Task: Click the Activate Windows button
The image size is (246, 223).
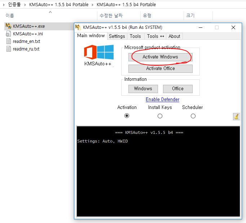Action: click(161, 57)
